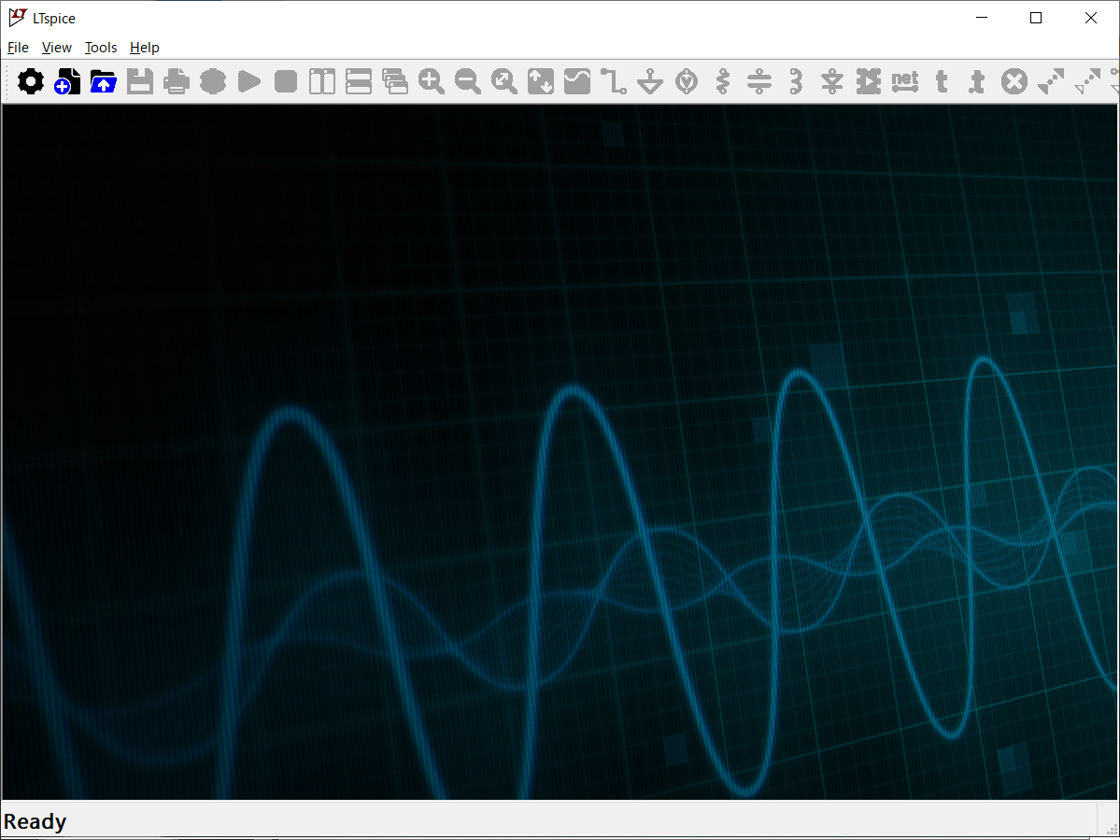Select the Zoom In magnifier icon
The width and height of the screenshot is (1120, 840).
pos(432,82)
